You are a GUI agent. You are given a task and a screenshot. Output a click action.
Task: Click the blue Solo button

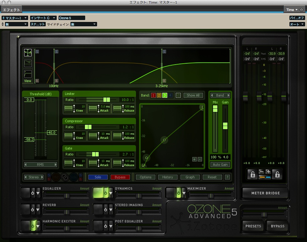98,177
